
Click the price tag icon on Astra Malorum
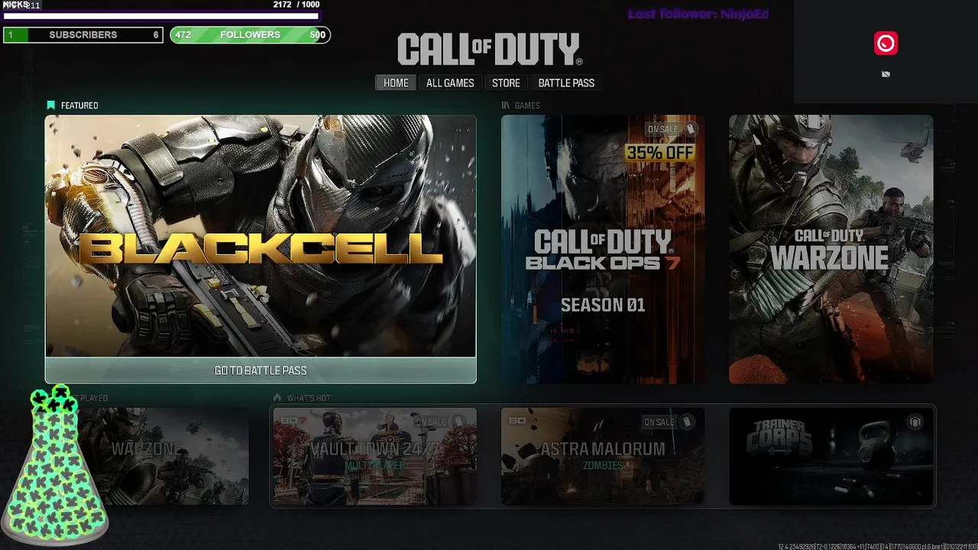point(686,422)
